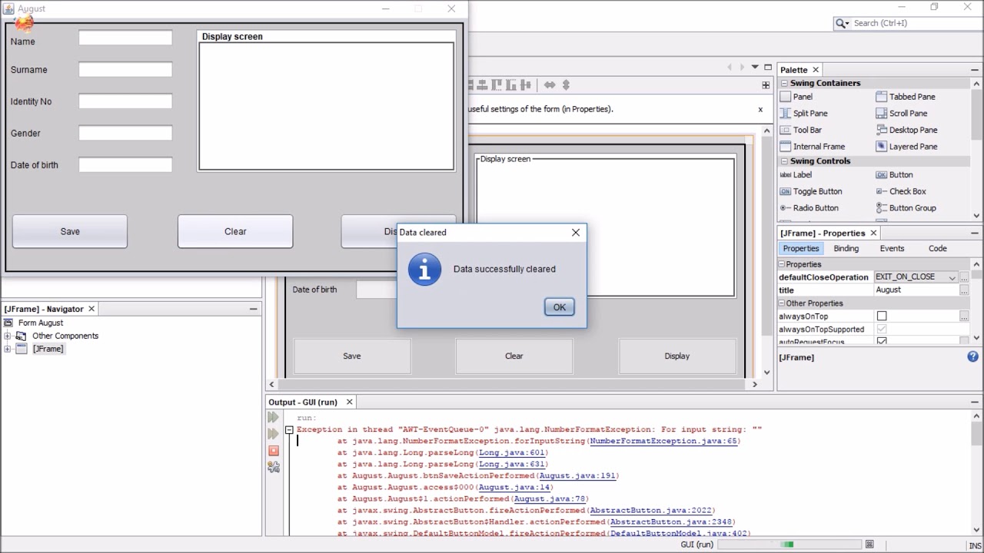Collapse Other Properties section
984x553 pixels.
coord(782,303)
